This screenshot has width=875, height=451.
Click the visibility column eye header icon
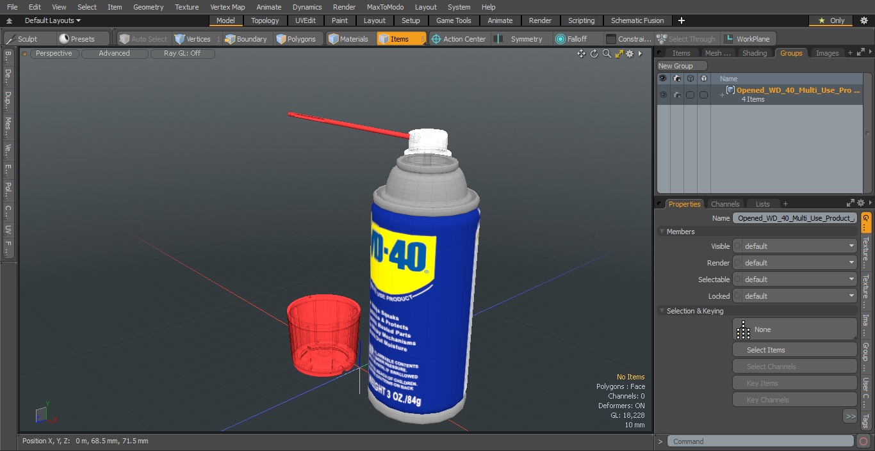pos(662,79)
